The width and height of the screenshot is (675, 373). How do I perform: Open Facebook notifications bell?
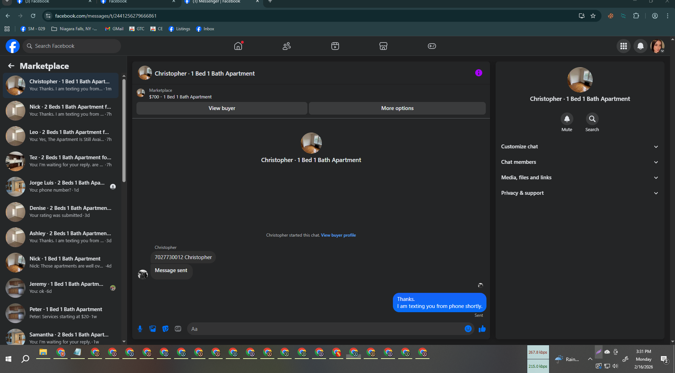click(641, 46)
